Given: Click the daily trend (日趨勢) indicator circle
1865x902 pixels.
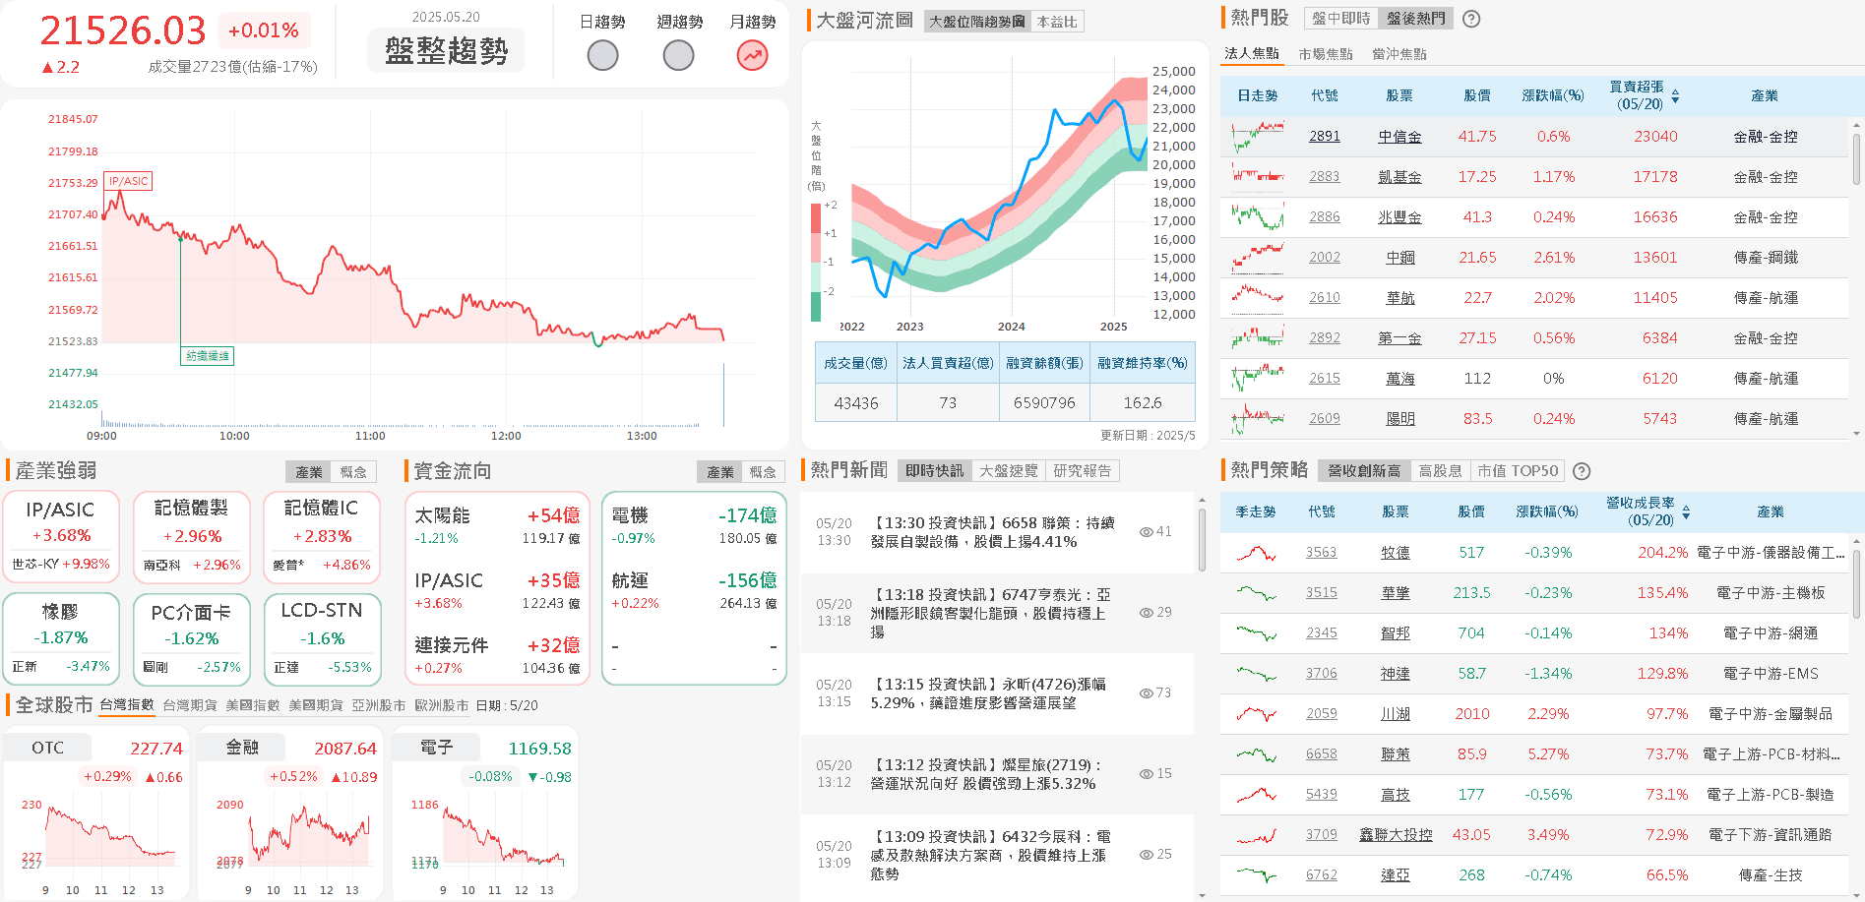Looking at the screenshot, I should 602,55.
